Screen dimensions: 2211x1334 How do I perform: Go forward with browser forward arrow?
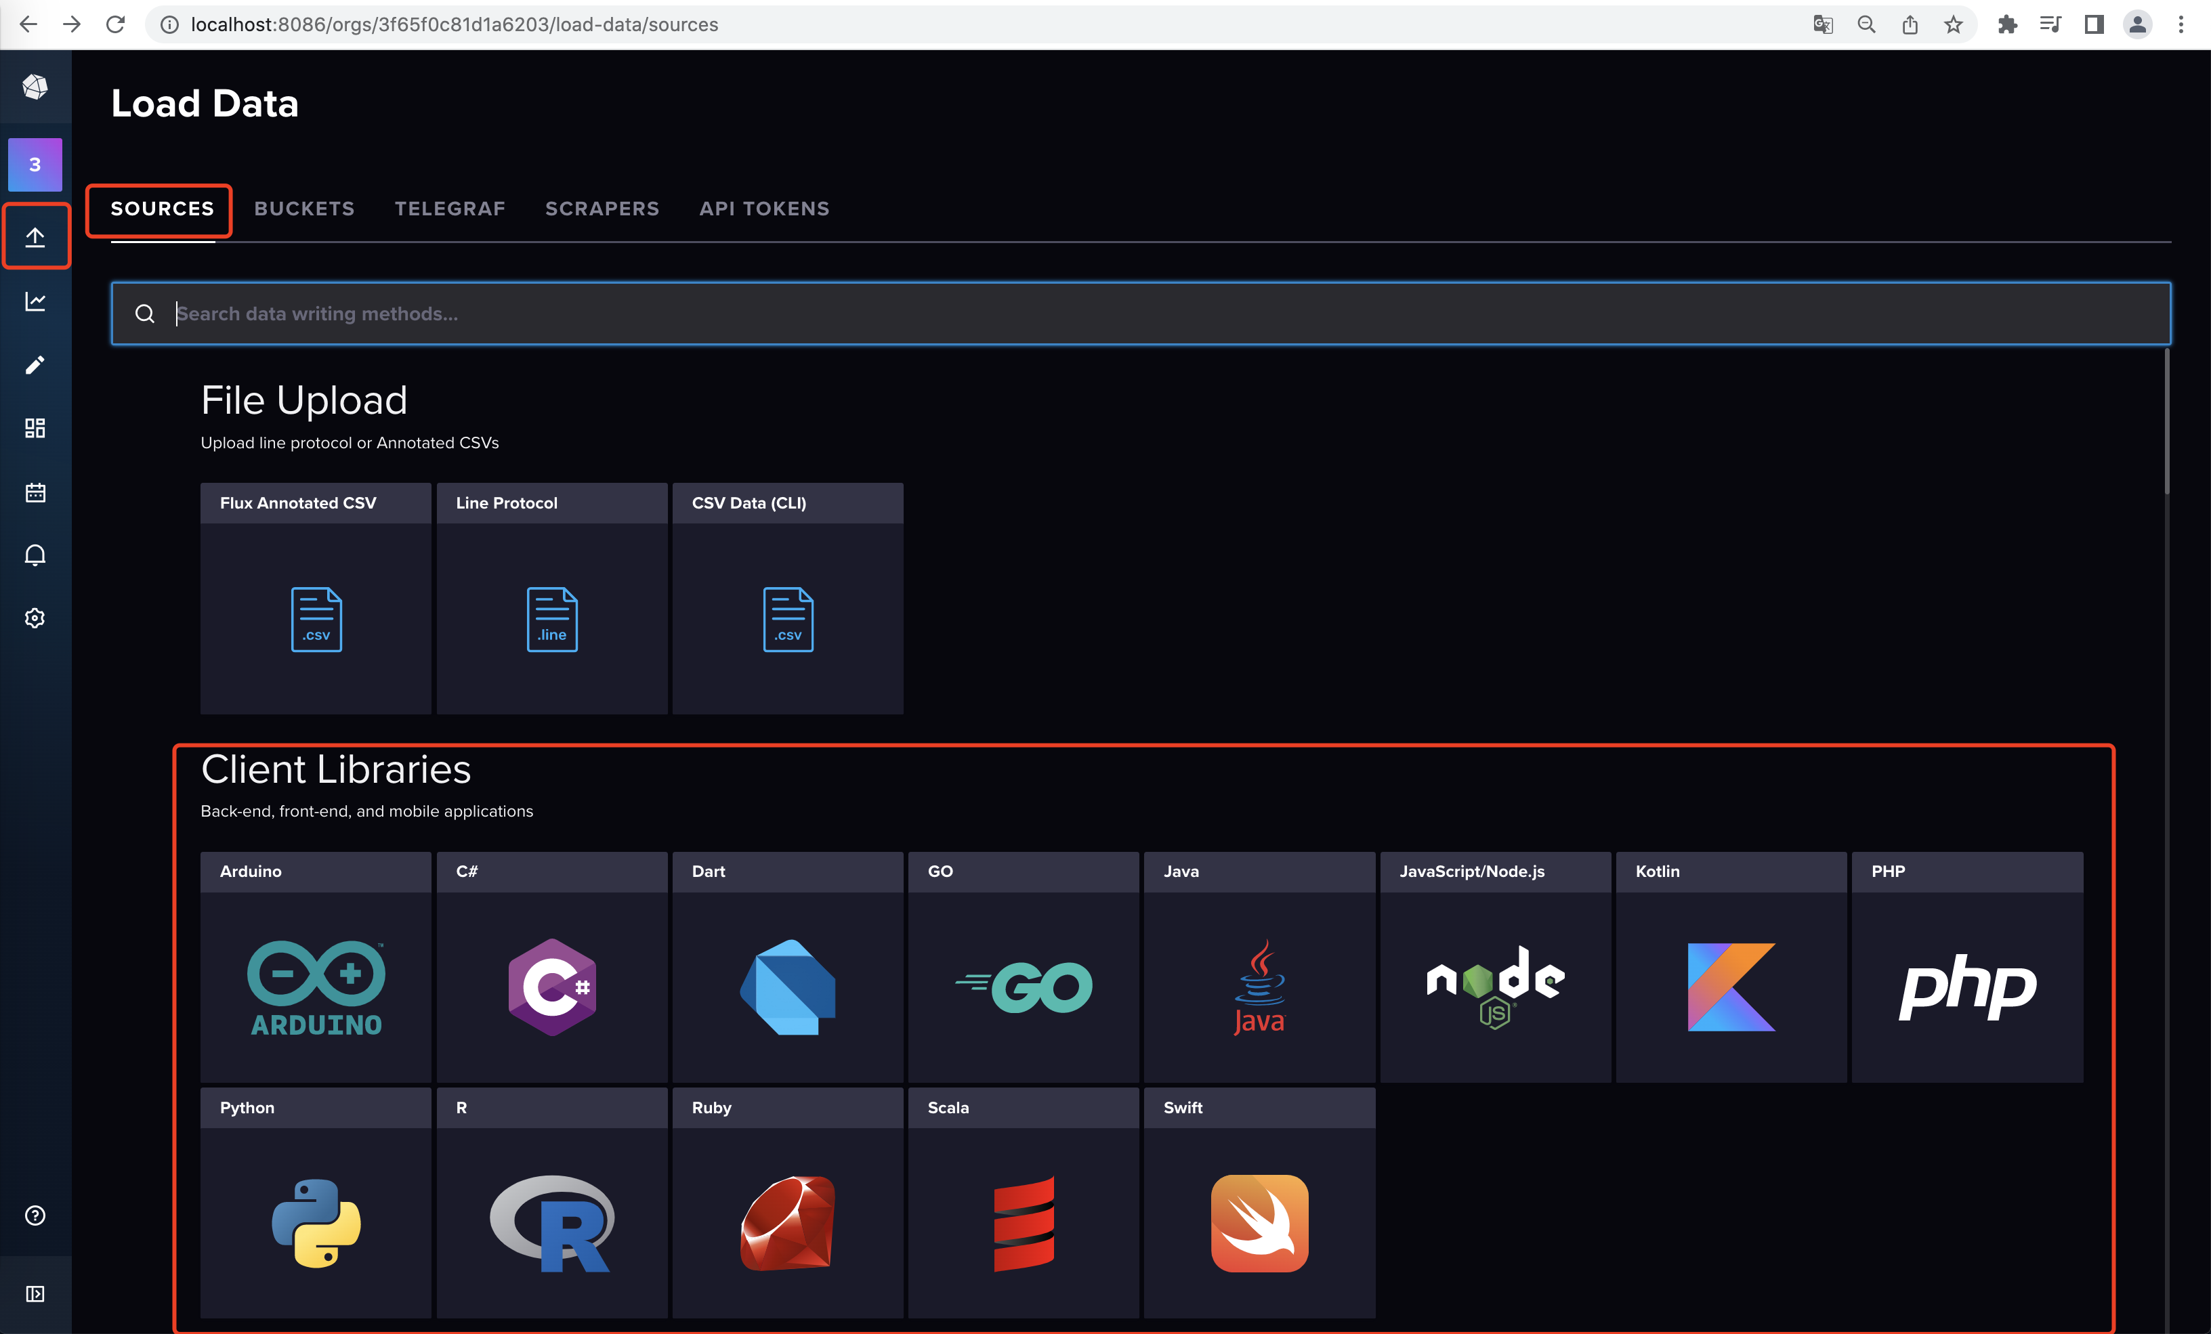pos(72,24)
